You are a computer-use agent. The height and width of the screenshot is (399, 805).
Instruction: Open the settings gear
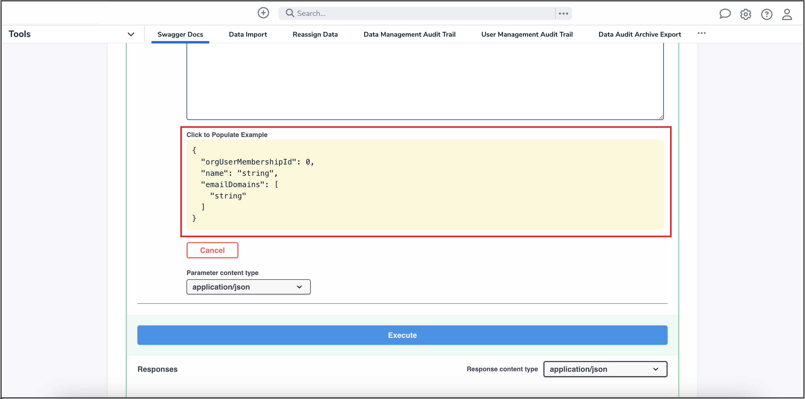point(746,14)
